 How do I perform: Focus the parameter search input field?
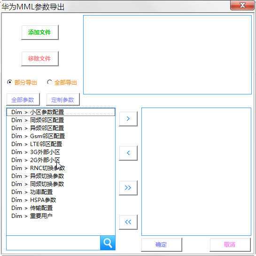(x=53, y=243)
